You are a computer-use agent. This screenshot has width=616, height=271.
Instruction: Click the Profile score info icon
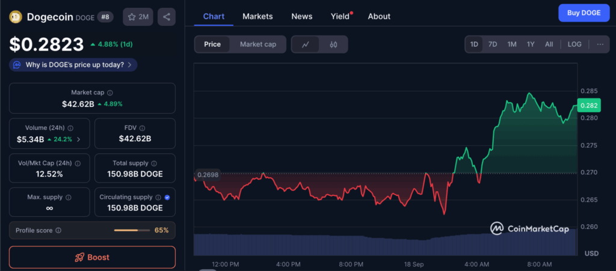pos(58,230)
